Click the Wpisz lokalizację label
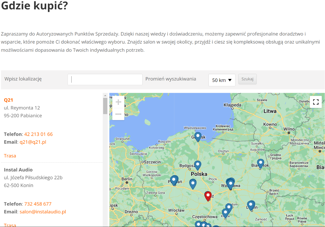The width and height of the screenshot is (325, 227). point(23,79)
